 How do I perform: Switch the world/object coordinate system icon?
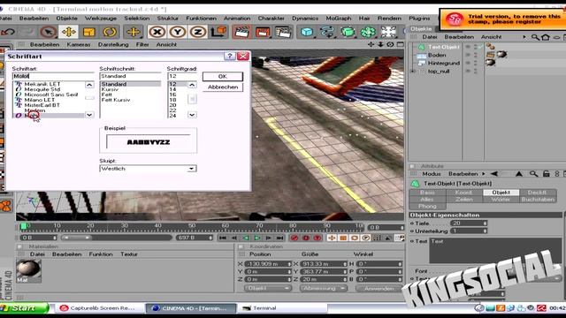pos(218,32)
